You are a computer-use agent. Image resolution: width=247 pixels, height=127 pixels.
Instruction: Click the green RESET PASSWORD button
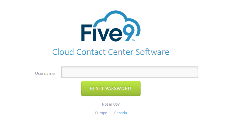[x=111, y=88]
